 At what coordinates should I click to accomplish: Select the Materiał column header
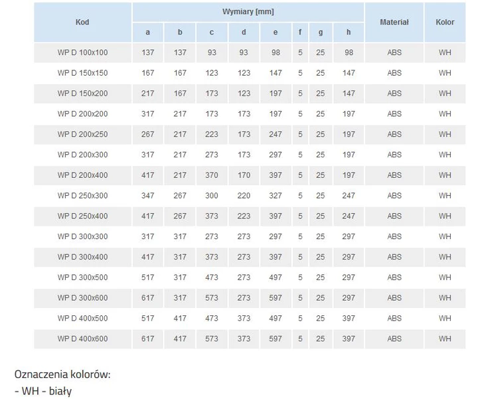[394, 23]
